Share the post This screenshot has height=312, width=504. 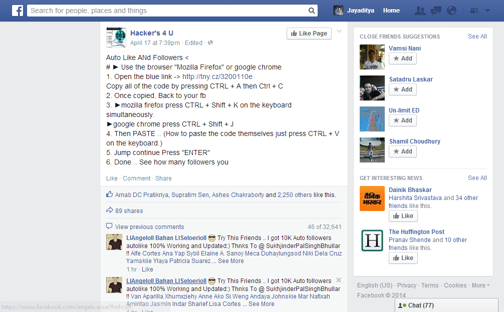pos(163,178)
